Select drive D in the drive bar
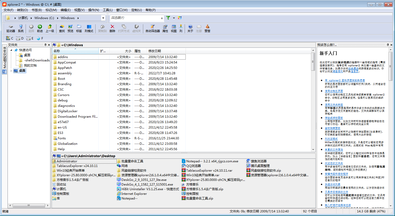 pyautogui.click(x=20, y=38)
